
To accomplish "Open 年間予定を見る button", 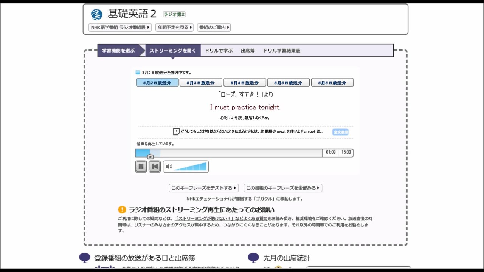I will (x=174, y=28).
